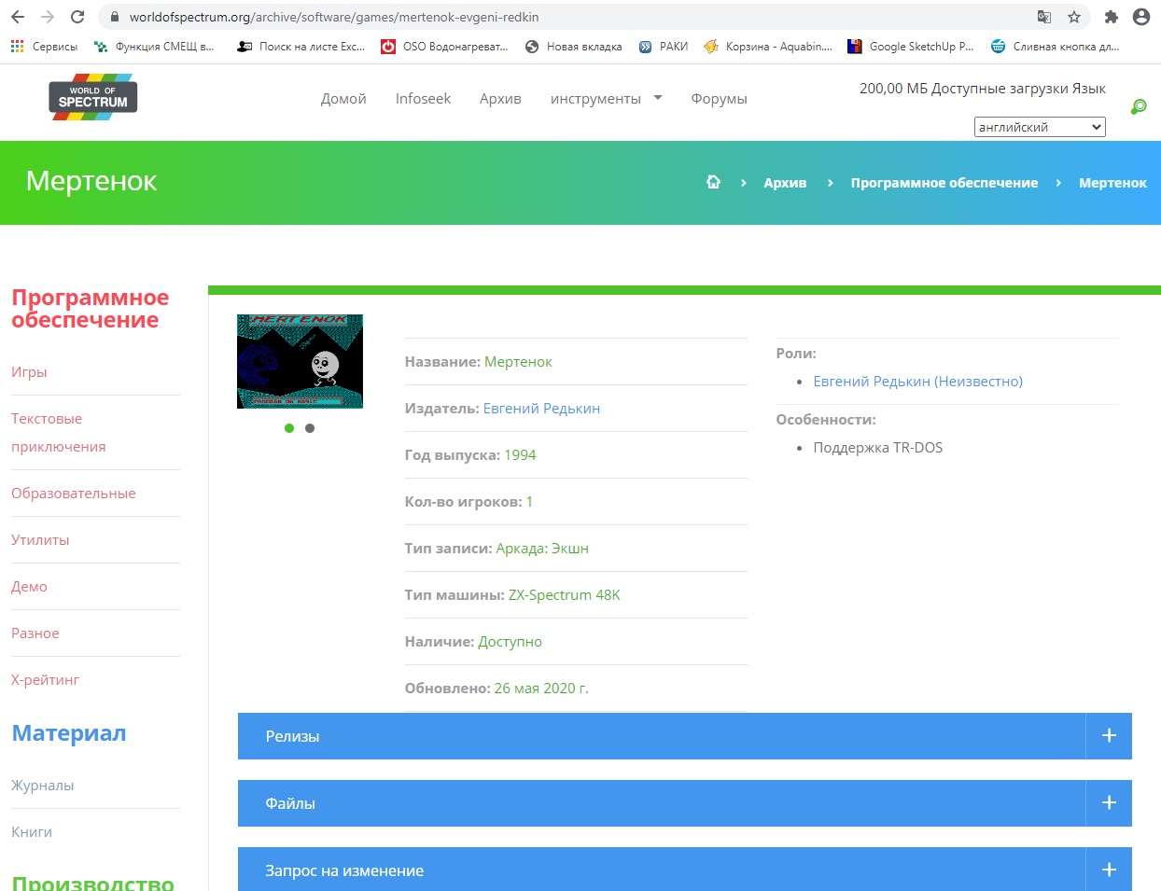
Task: Open Infoseek in the top menu
Action: point(423,98)
